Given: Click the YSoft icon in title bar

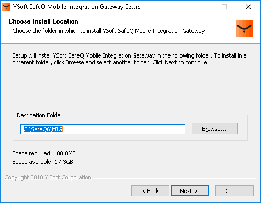Looking at the screenshot, I should [6, 7].
